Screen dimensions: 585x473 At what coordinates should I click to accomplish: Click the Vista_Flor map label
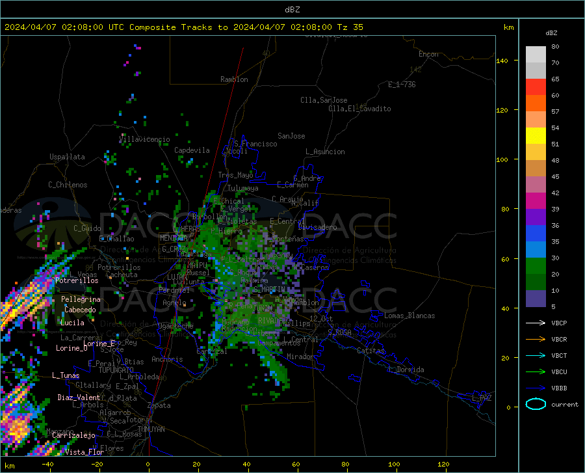pos(84,452)
